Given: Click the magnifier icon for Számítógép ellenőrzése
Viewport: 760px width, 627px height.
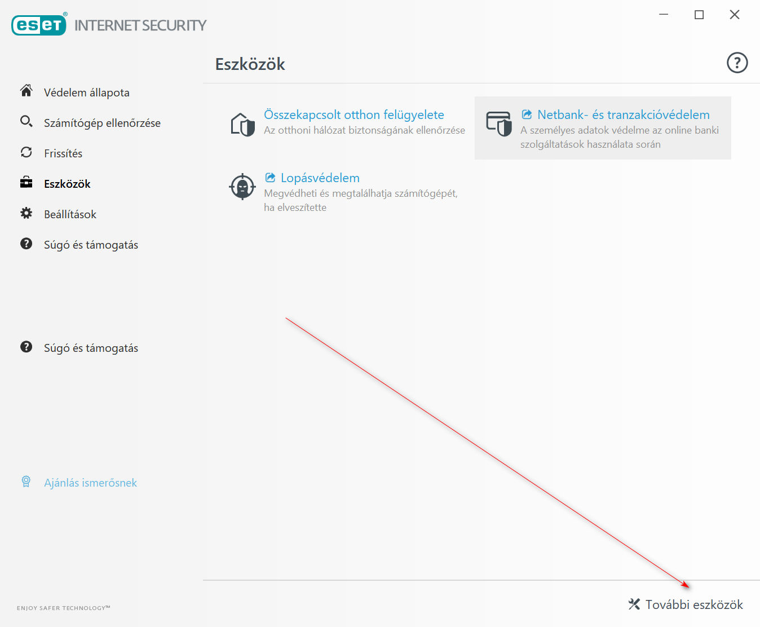Looking at the screenshot, I should point(26,121).
